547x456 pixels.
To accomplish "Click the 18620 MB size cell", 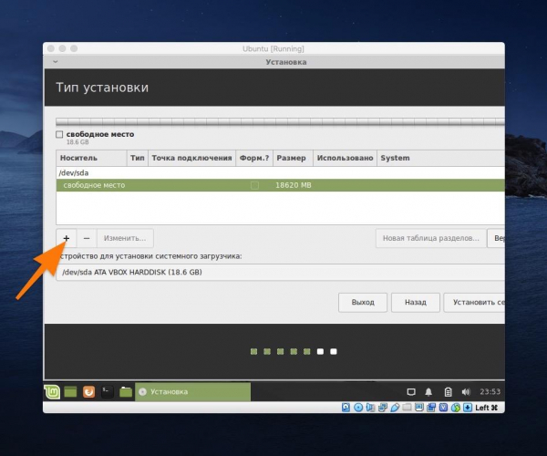I will [293, 185].
